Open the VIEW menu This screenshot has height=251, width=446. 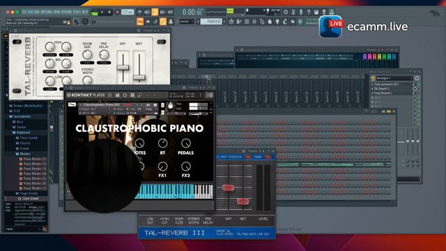[x=57, y=13]
